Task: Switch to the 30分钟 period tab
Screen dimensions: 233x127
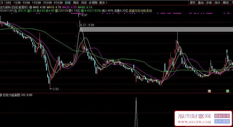Action: tap(47, 3)
